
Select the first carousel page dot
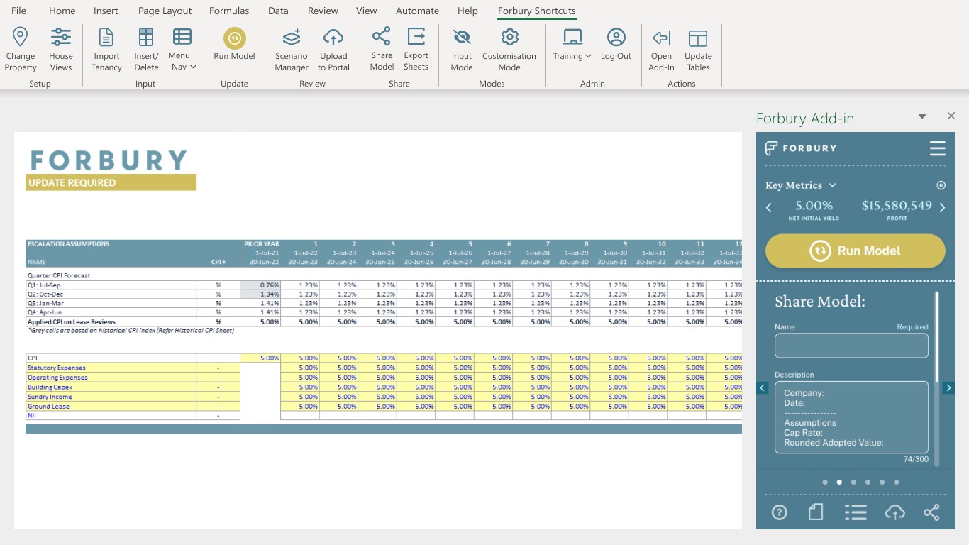point(825,483)
